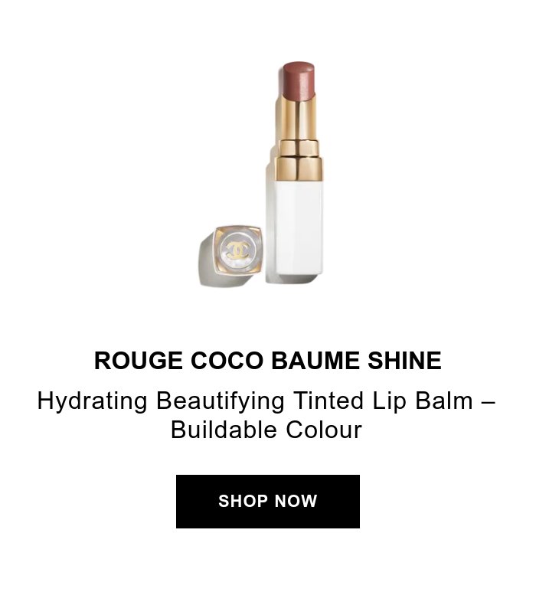Click the gold inner tube of lipstick
The width and height of the screenshot is (536, 605).
(296, 117)
